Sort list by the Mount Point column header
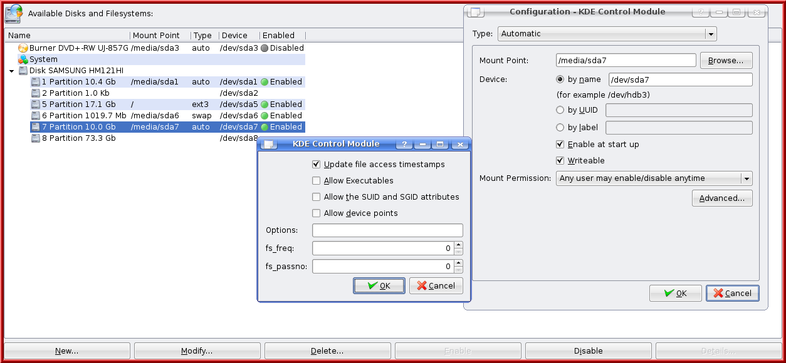 (x=160, y=36)
